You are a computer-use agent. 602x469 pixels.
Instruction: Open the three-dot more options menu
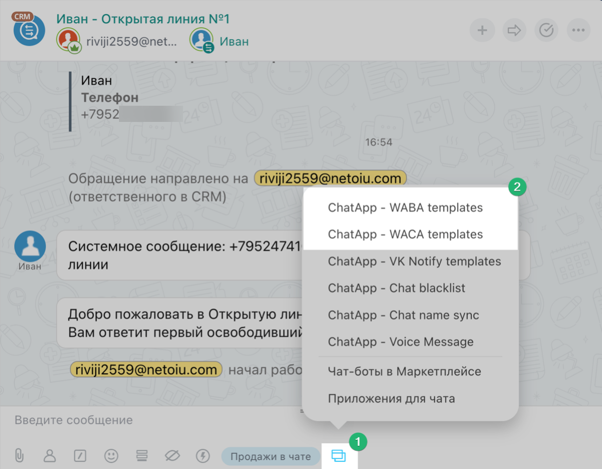point(578,31)
